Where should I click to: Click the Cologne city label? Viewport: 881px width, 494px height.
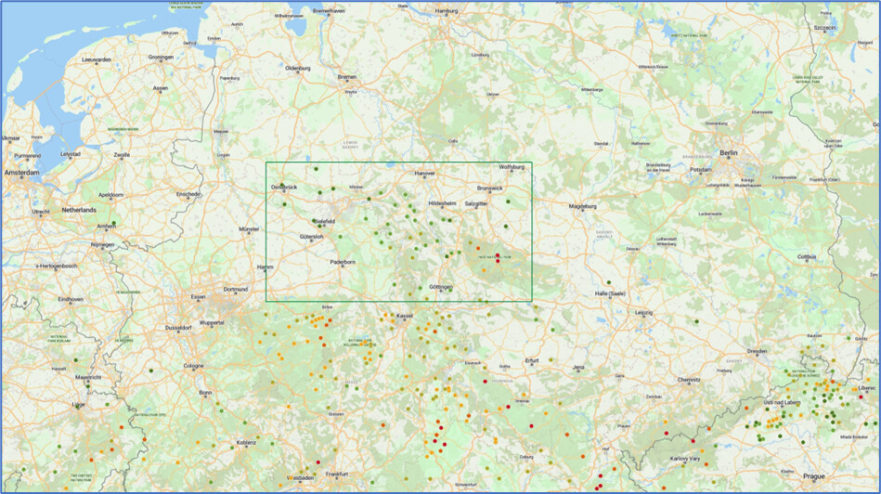[193, 366]
